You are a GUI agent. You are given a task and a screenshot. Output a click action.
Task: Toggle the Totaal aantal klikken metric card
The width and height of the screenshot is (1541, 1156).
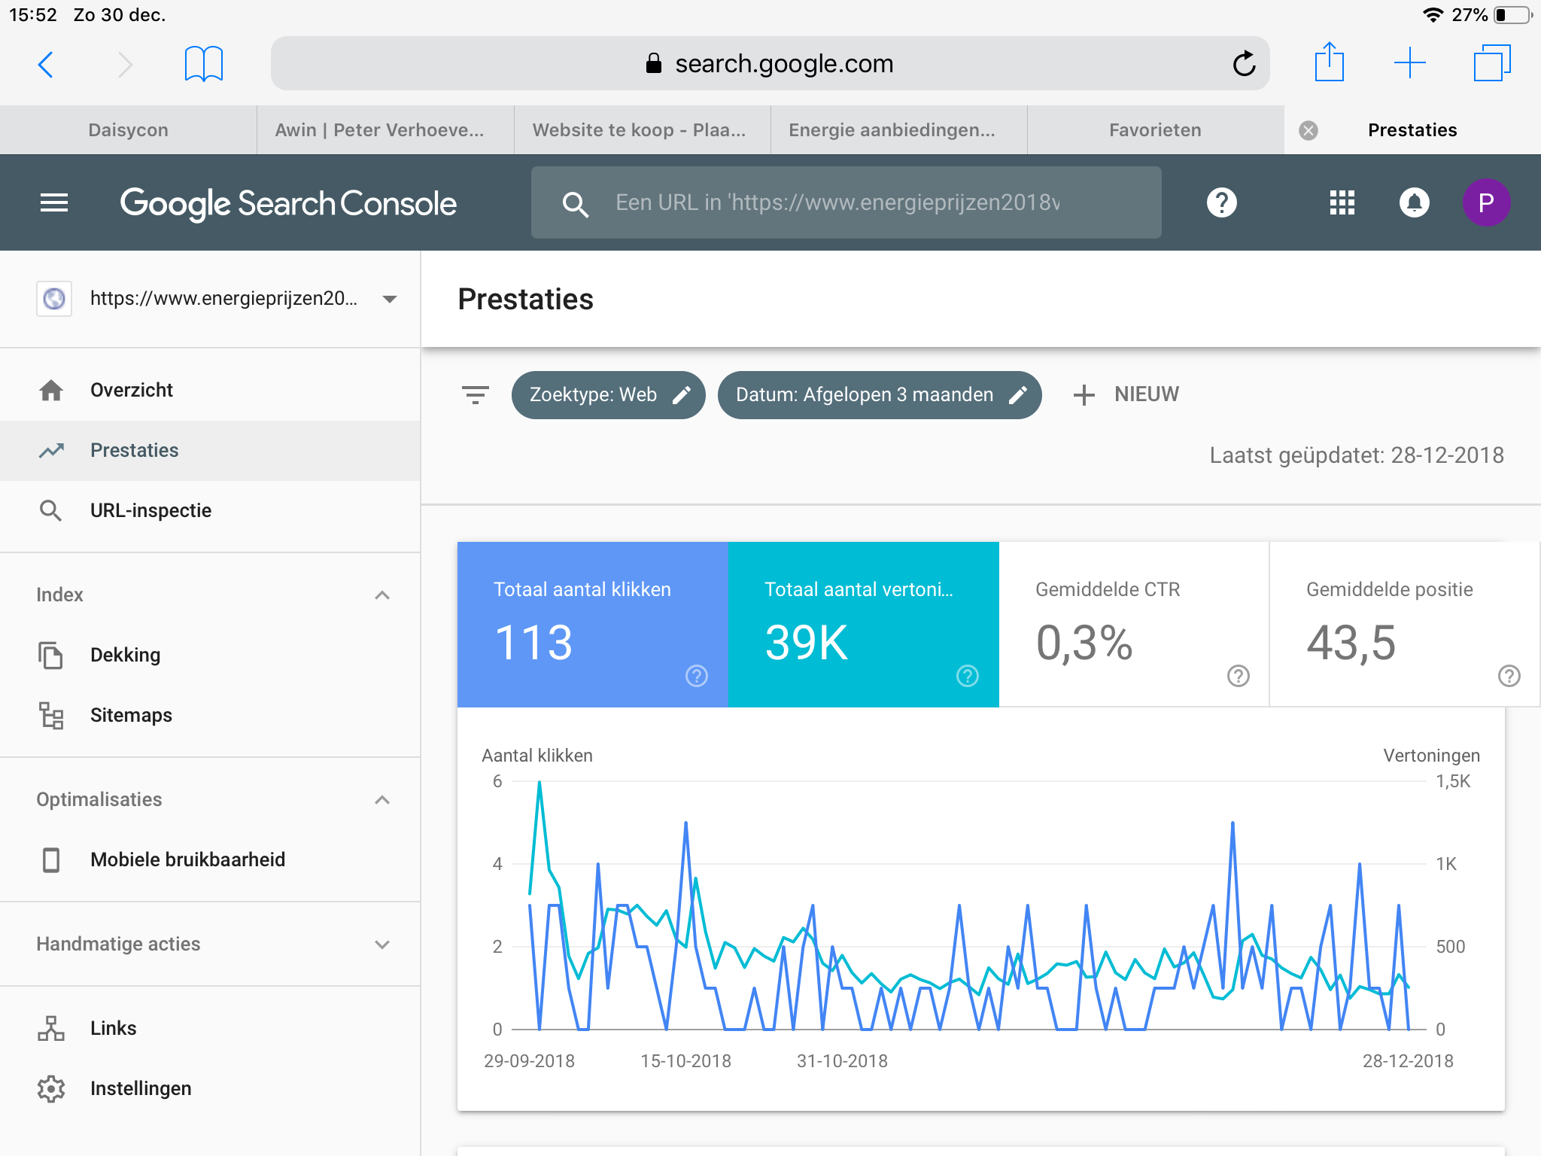tap(593, 624)
